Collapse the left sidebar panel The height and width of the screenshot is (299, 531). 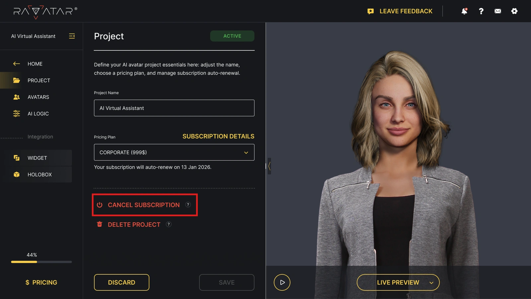click(x=72, y=36)
